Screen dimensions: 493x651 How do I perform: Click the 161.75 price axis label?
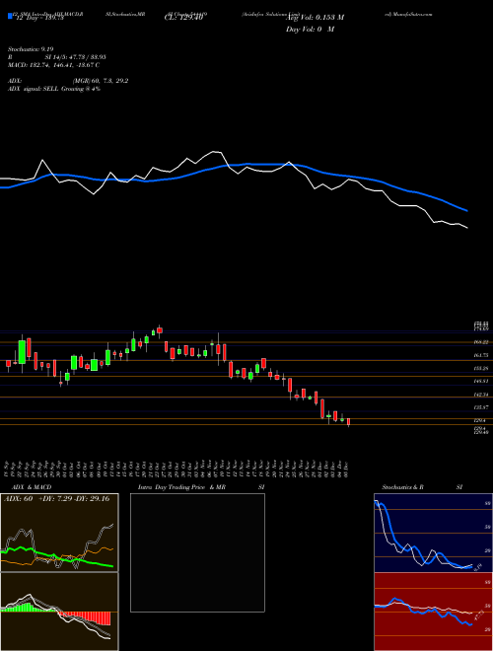pyautogui.click(x=481, y=355)
